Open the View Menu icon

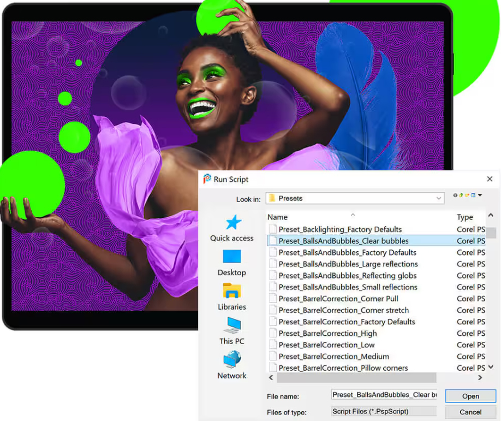tap(473, 195)
